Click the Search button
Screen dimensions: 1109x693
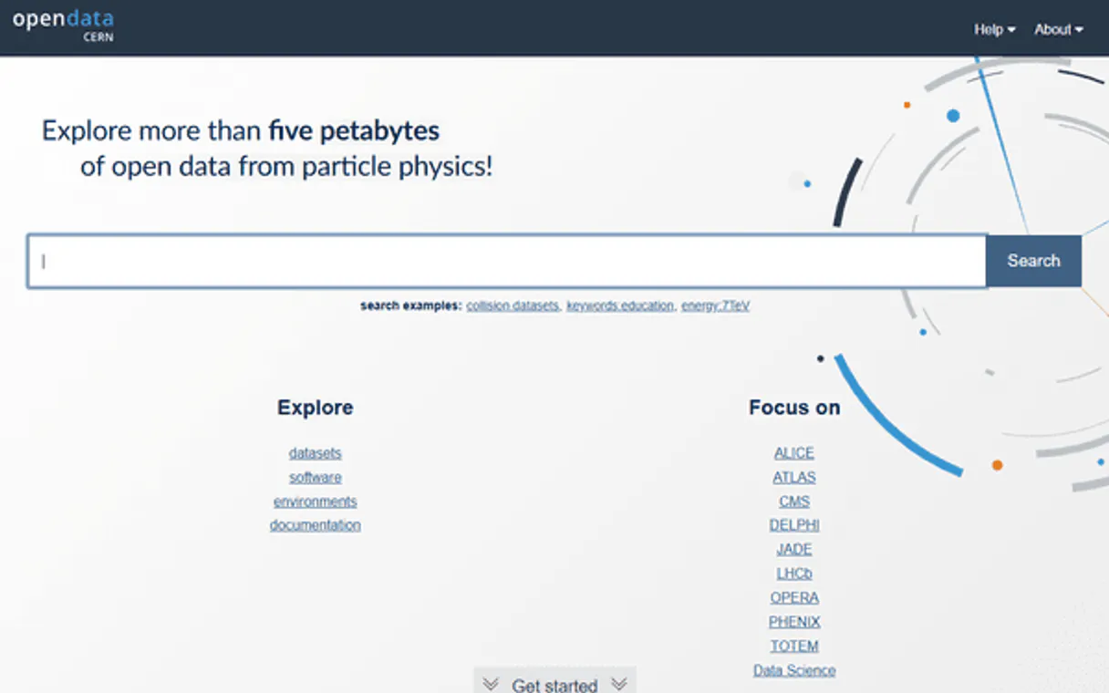coord(1033,261)
